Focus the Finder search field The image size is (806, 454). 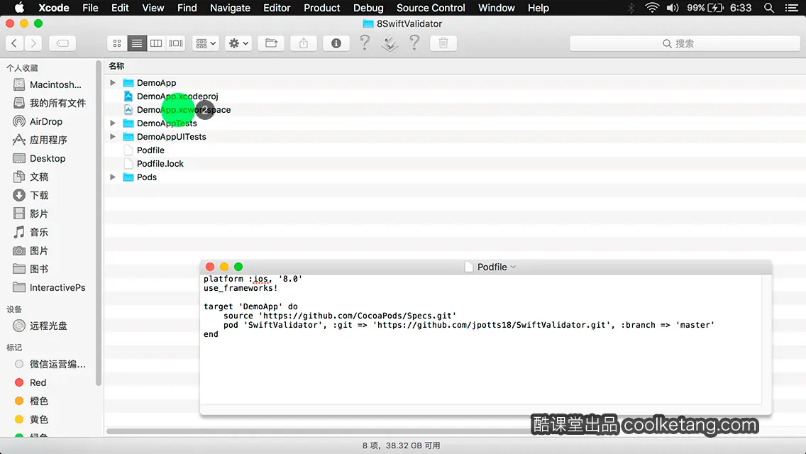coord(685,43)
